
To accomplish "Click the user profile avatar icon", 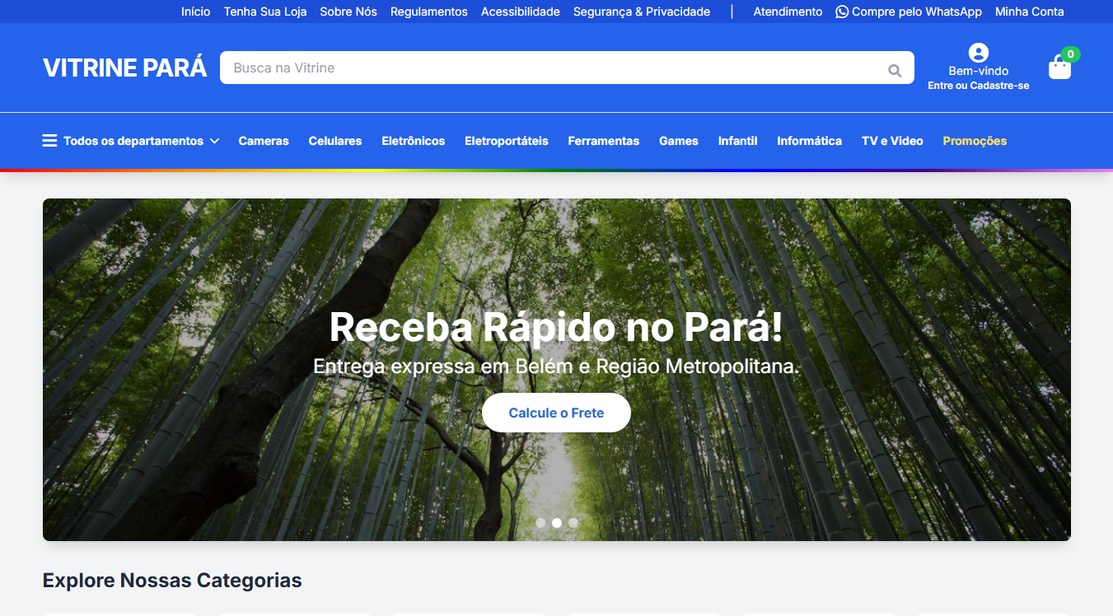I will [x=979, y=53].
